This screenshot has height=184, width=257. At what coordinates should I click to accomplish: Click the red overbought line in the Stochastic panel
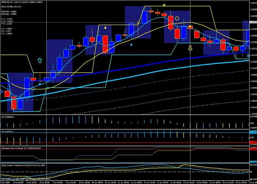click(x=125, y=149)
